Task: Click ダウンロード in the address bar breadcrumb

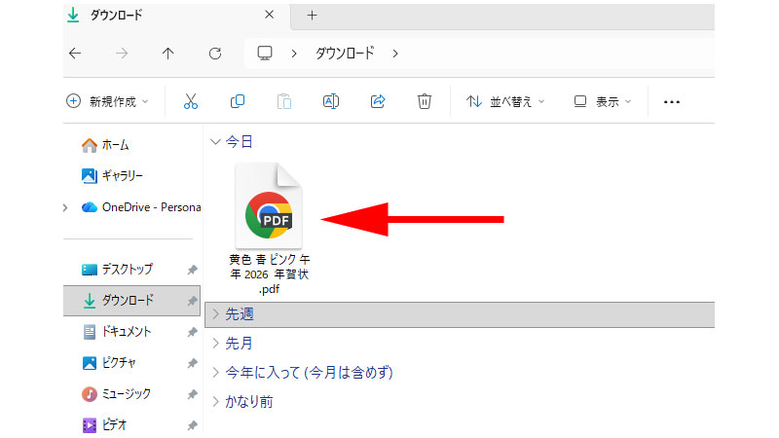Action: [x=345, y=53]
